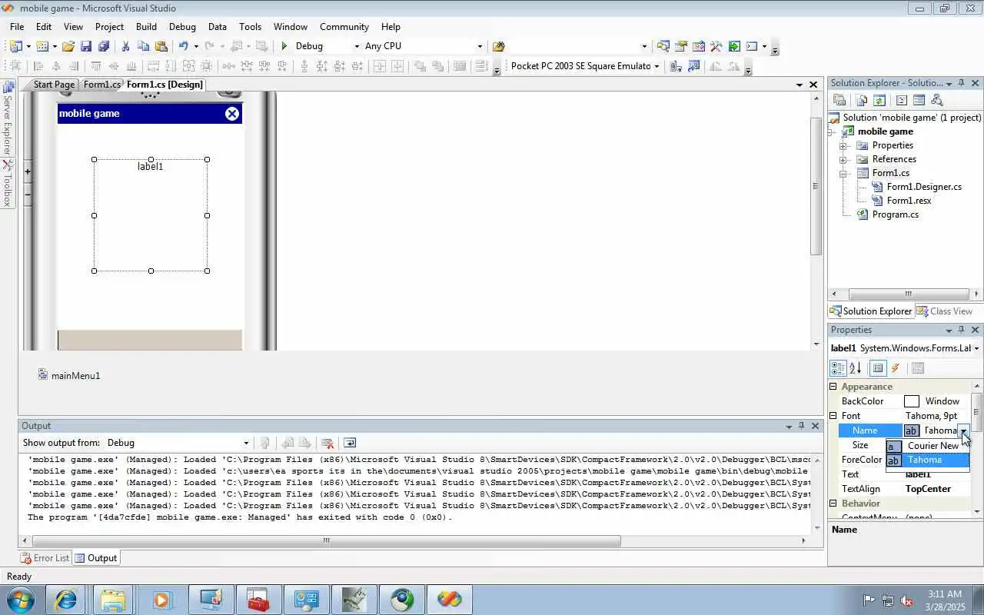Select Program.cs in Solution Explorer
The image size is (984, 615).
[x=895, y=214]
